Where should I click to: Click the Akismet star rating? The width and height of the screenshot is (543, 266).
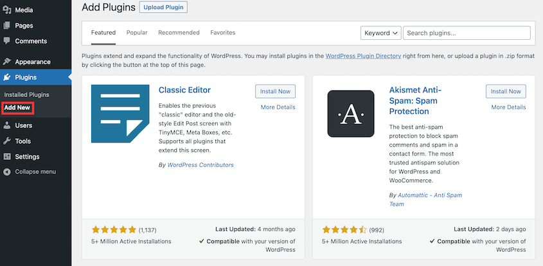coord(344,229)
